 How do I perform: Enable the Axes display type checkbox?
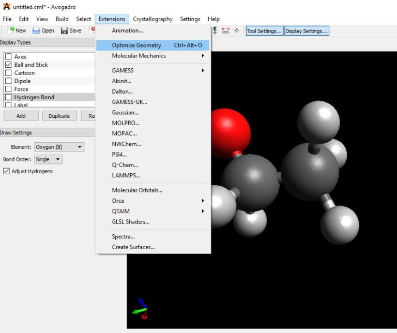tap(8, 57)
